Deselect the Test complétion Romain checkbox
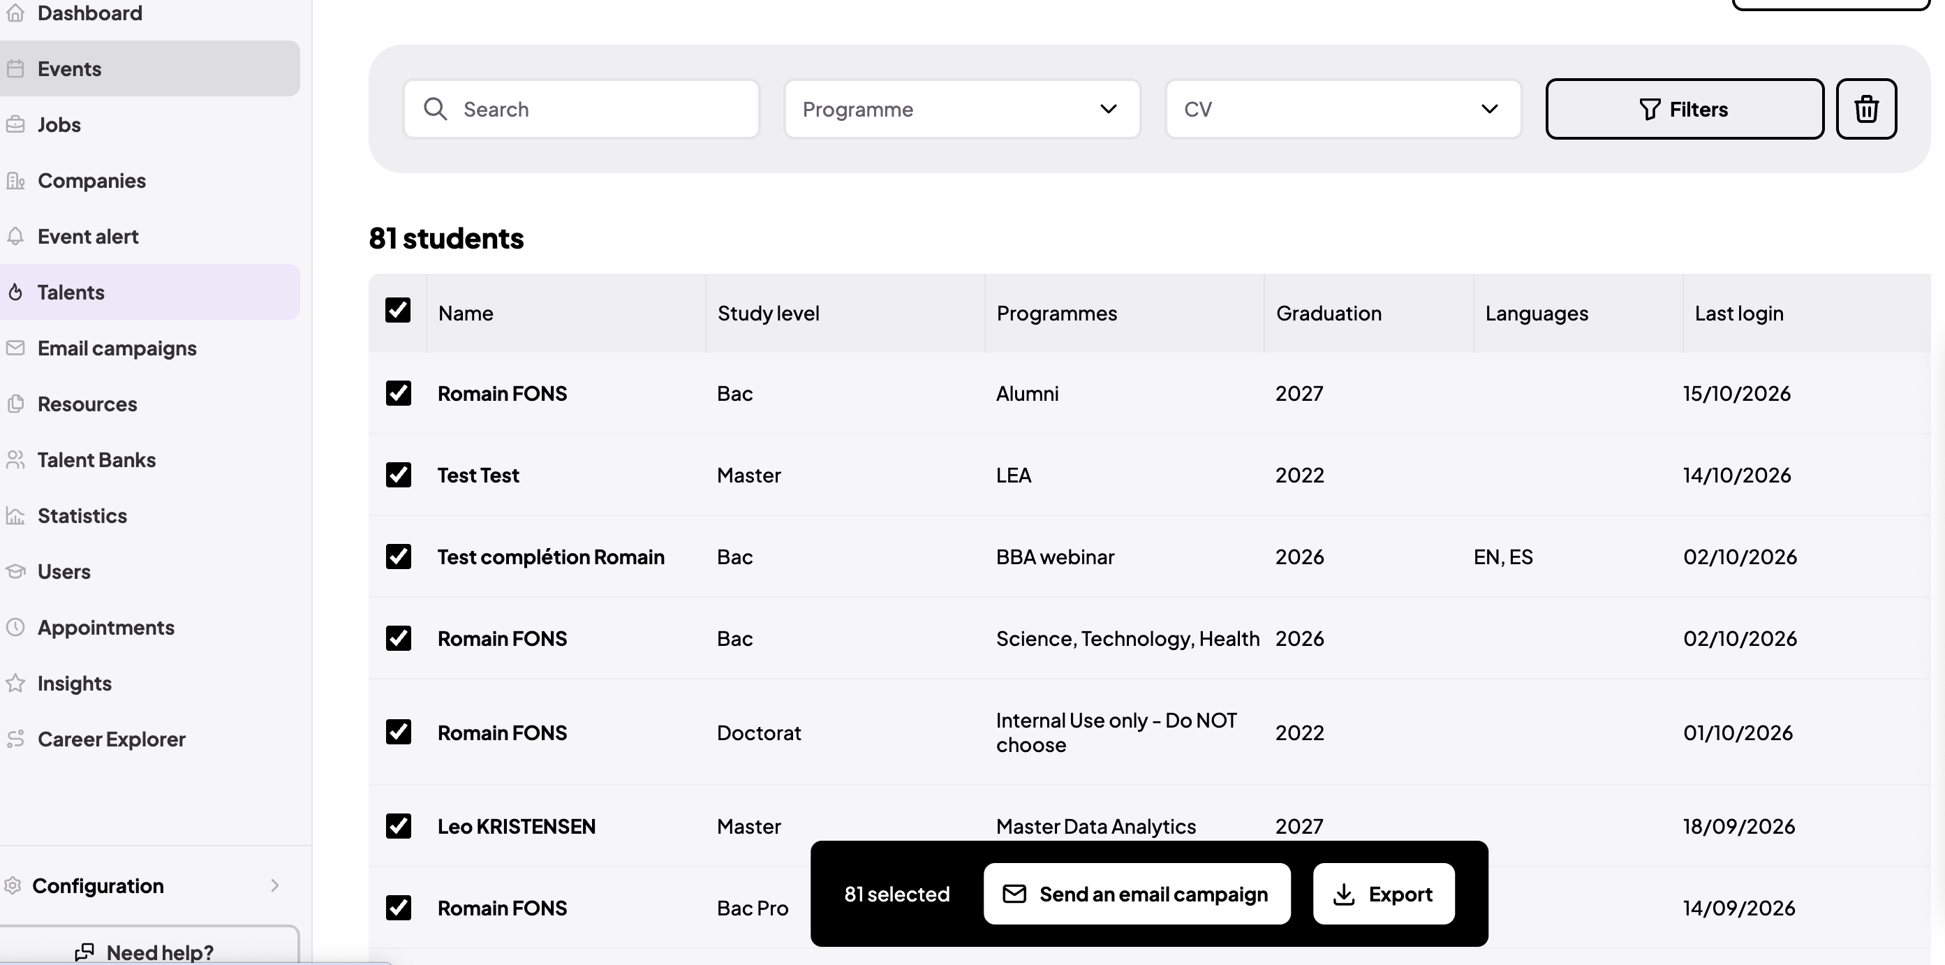 399,557
